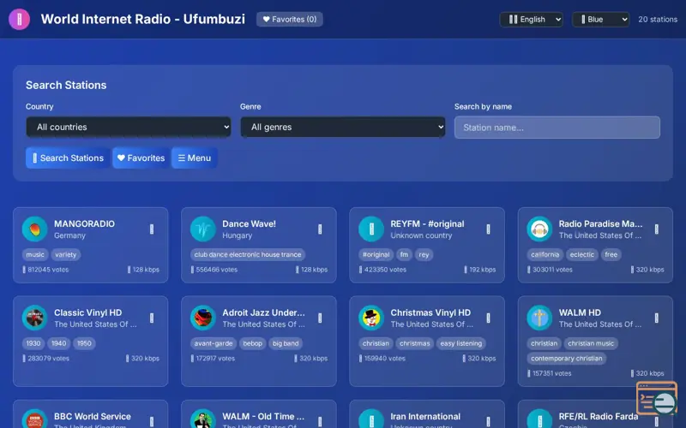Expand the All genres dropdown
686x428 pixels.
pyautogui.click(x=342, y=127)
